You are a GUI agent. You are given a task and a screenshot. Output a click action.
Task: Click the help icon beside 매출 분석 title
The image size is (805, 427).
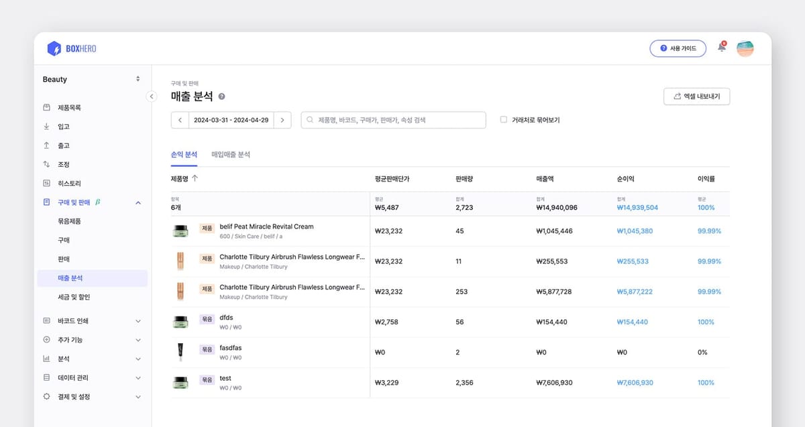coord(222,97)
